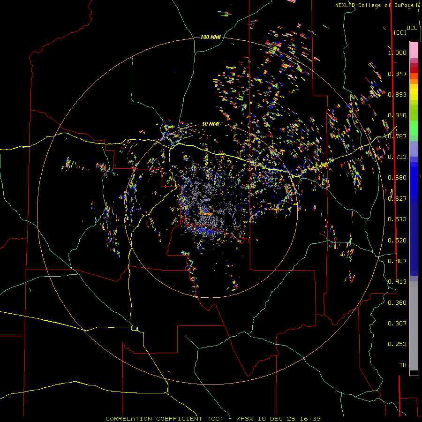
Task: Select the 0.307 legend value
Action: 397,324
